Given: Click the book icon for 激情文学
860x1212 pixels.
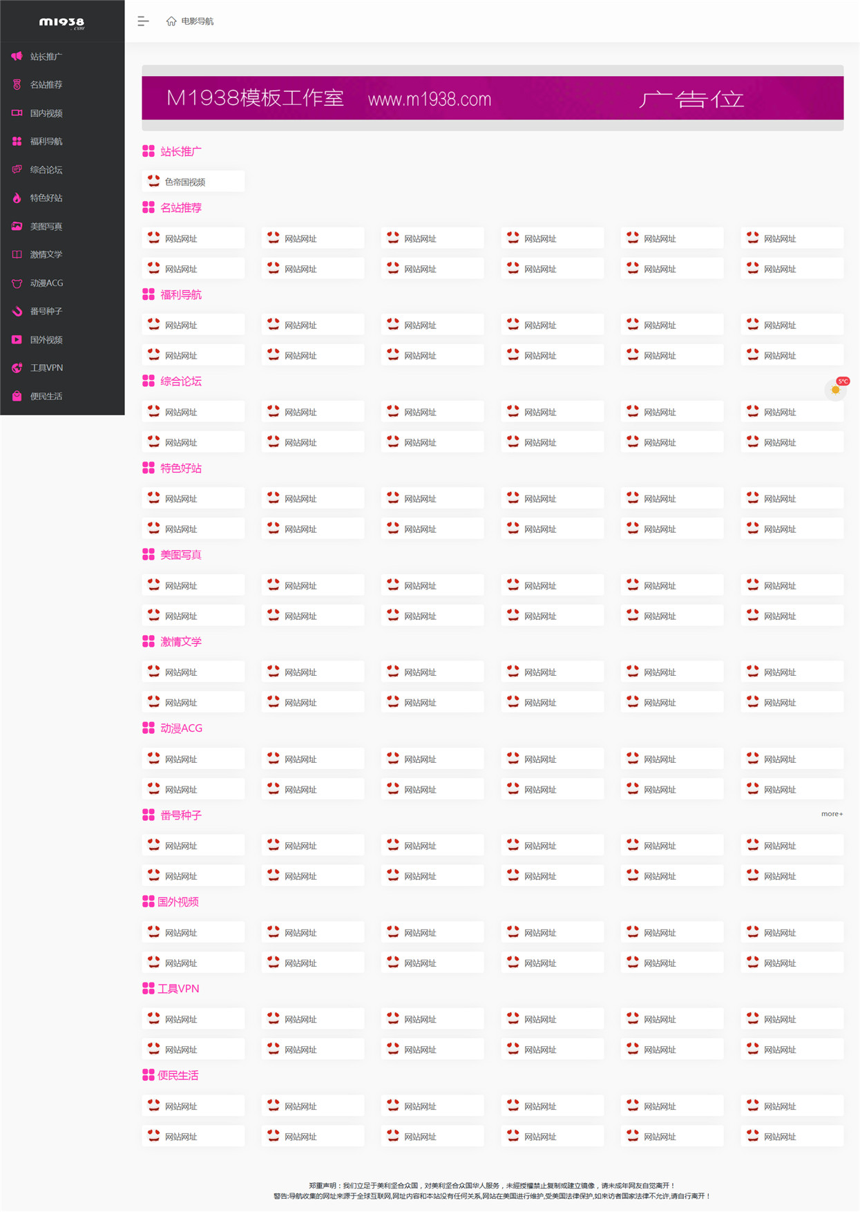Looking at the screenshot, I should tap(17, 255).
